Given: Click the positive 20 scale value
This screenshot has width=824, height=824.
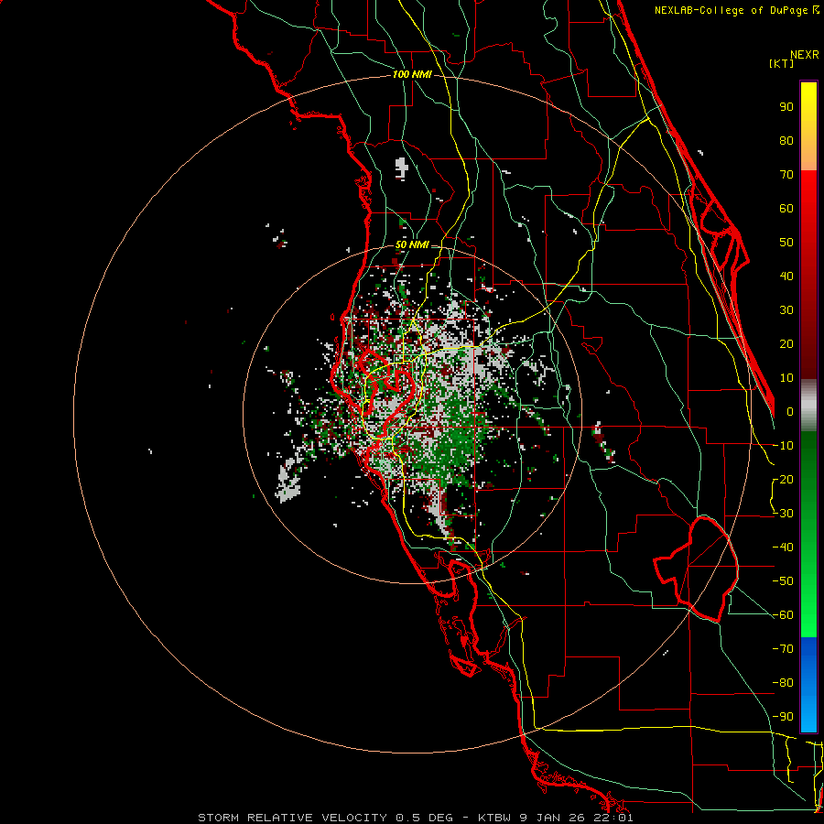Looking at the screenshot, I should click(786, 343).
